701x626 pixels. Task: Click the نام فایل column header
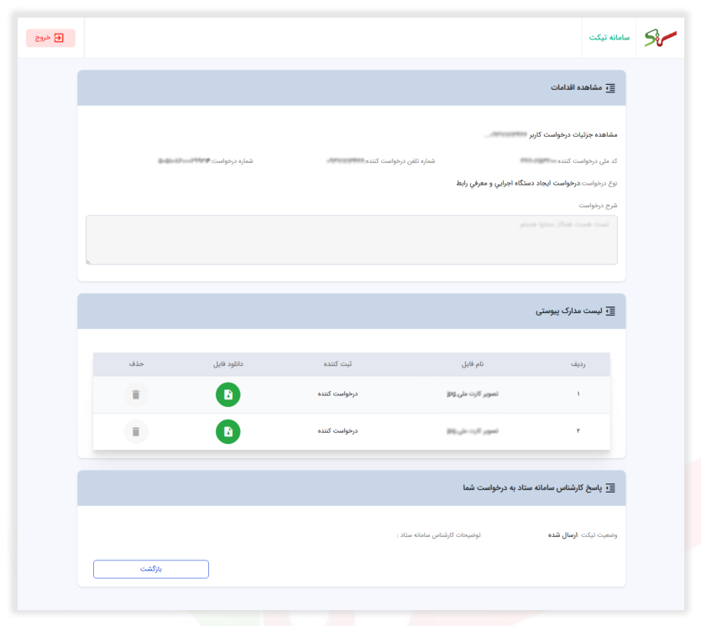(473, 364)
